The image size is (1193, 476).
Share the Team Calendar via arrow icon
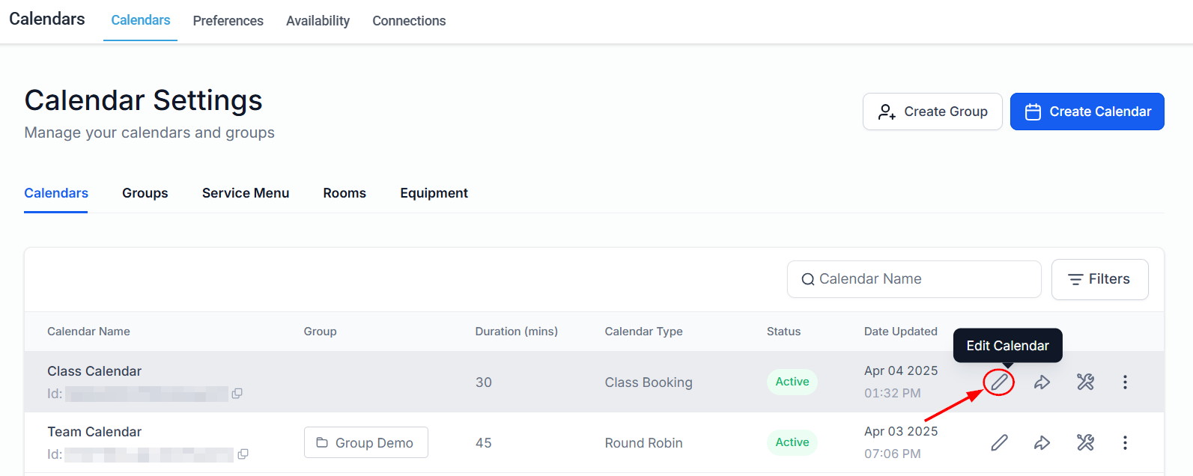(x=1042, y=443)
